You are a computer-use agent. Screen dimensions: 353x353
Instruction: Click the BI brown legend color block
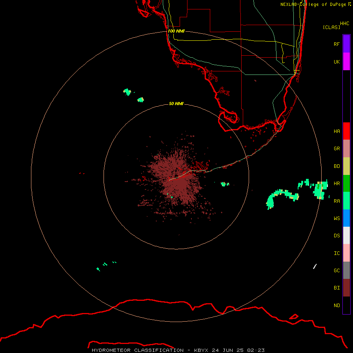click(346, 288)
